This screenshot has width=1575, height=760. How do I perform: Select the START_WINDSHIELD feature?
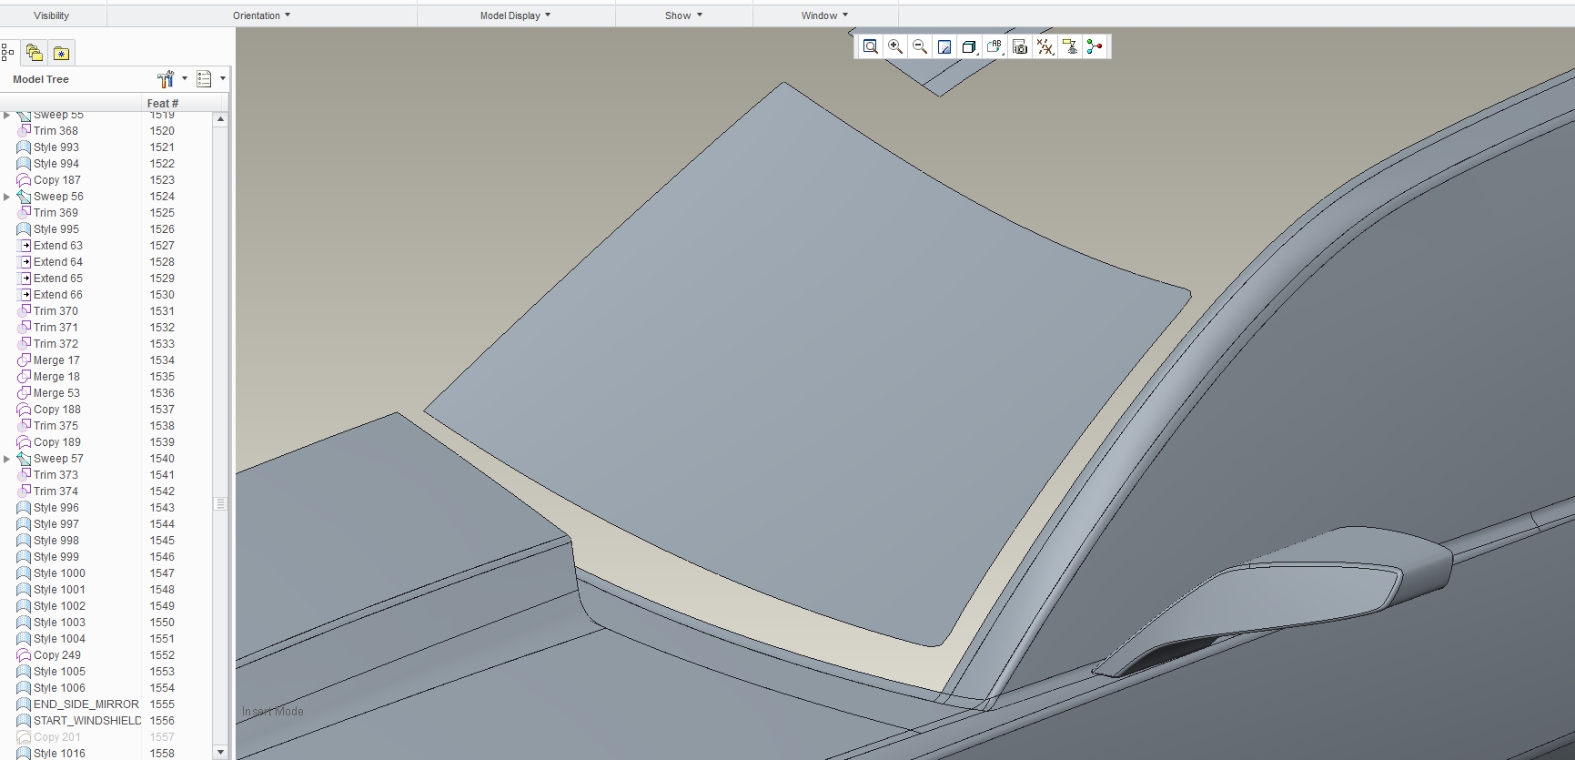(x=87, y=721)
